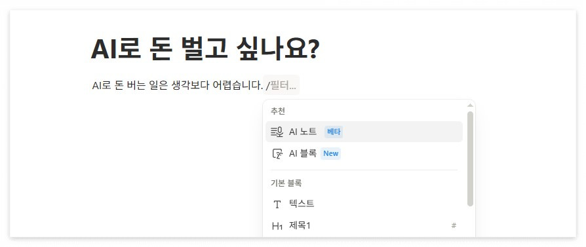Focus the /필터 slash command field
Image resolution: width=586 pixels, height=247 pixels.
281,86
